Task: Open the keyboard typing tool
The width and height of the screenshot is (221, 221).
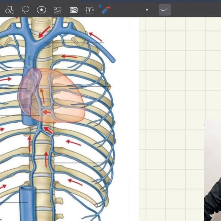Action: tap(74, 10)
